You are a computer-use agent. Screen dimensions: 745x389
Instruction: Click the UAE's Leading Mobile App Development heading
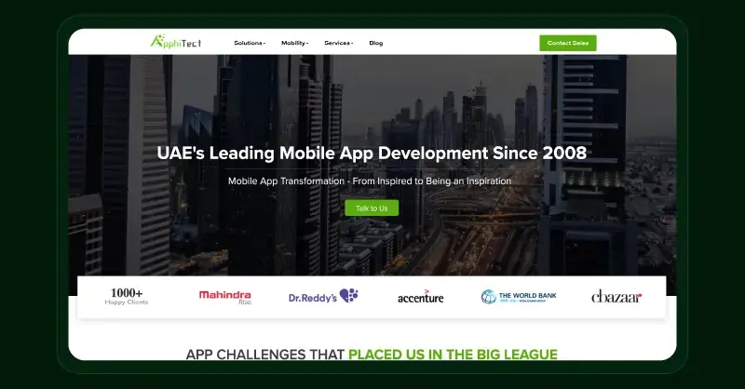pos(371,153)
